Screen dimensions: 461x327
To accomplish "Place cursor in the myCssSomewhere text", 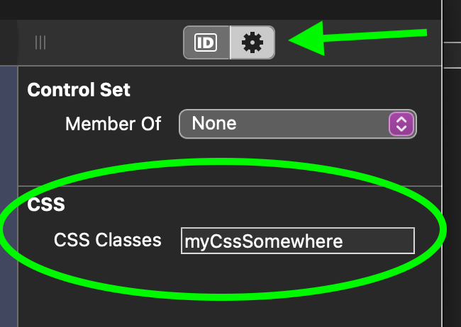I will click(264, 241).
